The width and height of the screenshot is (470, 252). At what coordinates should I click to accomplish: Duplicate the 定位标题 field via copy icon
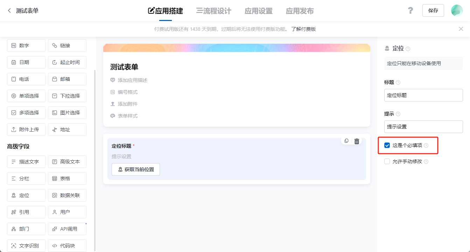click(x=346, y=141)
